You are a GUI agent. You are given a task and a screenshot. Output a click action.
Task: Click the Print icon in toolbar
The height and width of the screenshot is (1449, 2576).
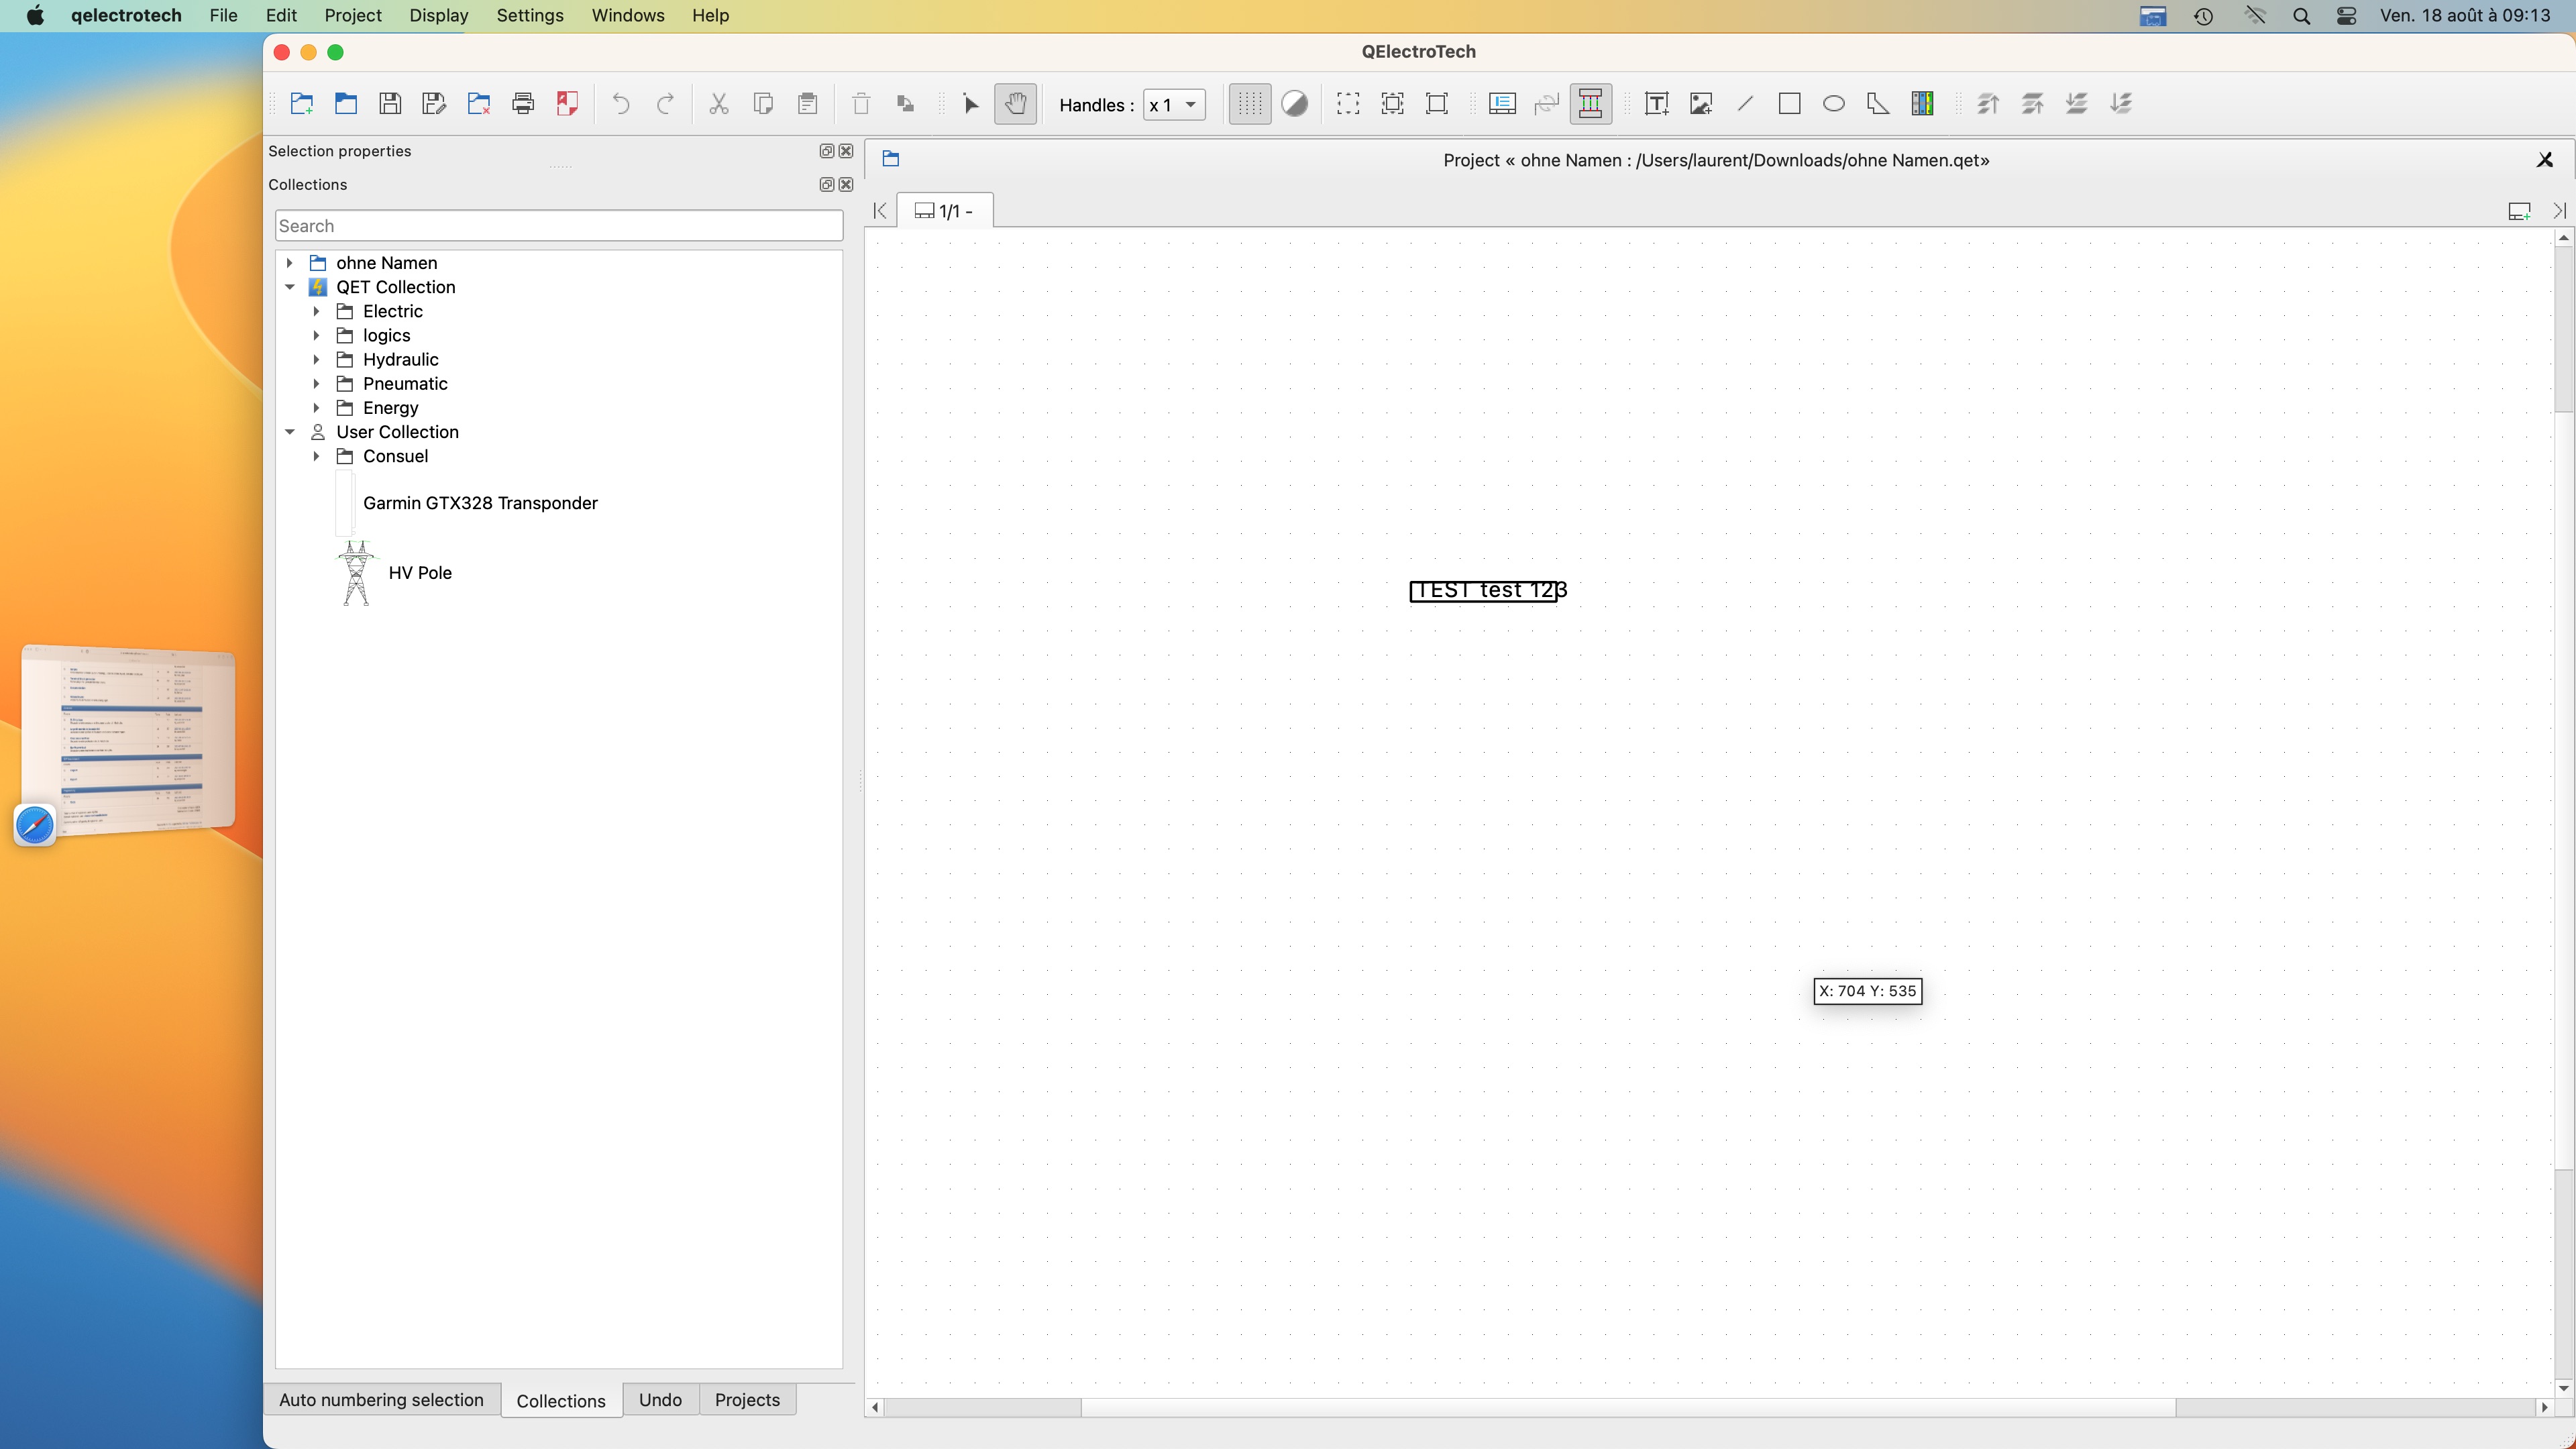tap(523, 104)
